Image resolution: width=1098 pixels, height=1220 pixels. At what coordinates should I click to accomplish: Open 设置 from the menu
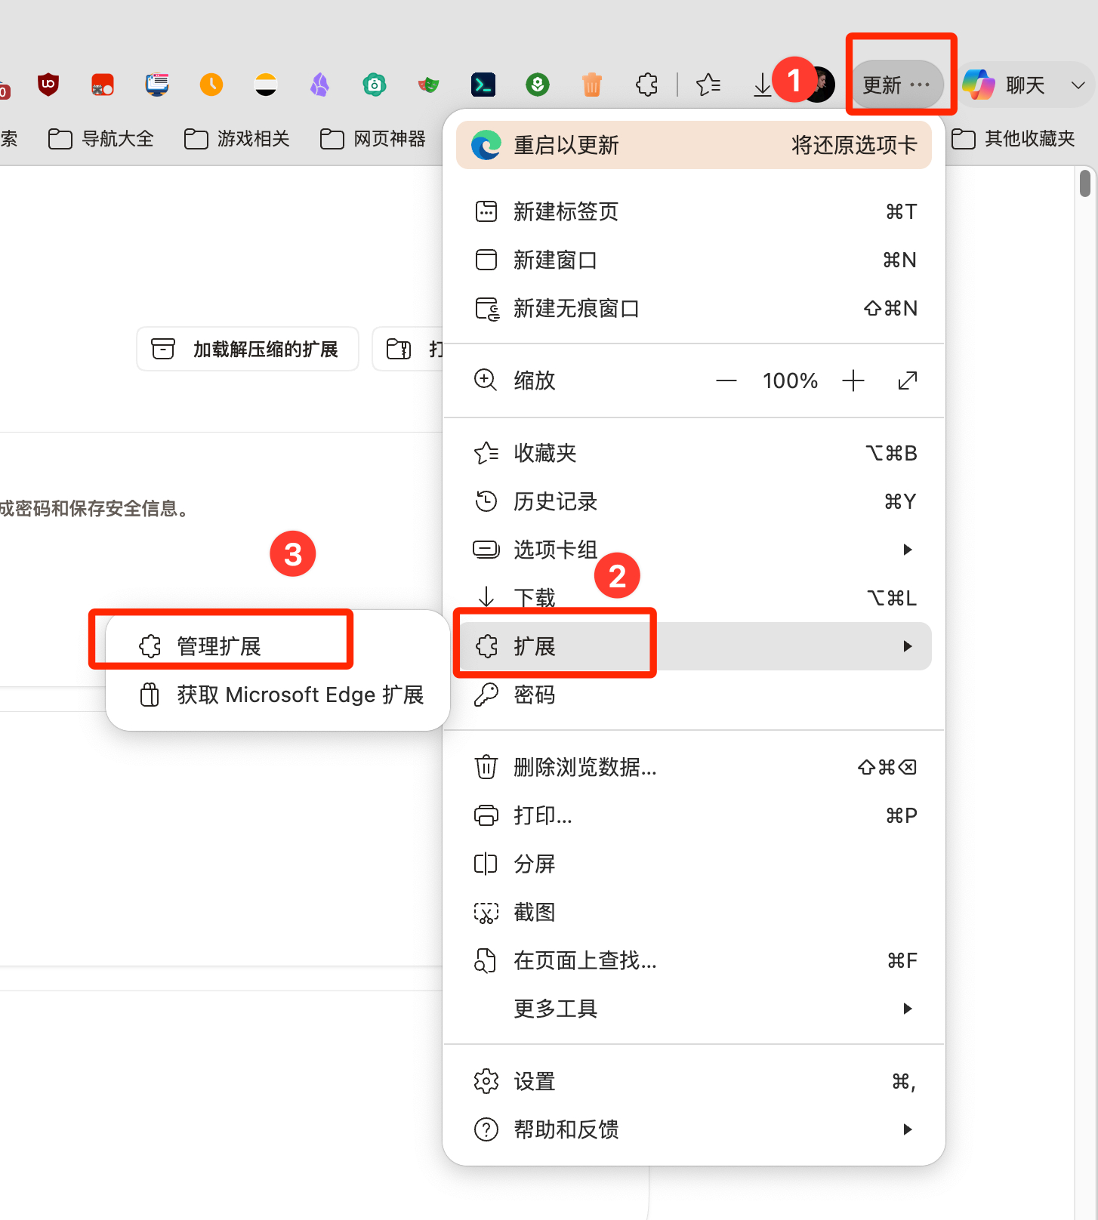pyautogui.click(x=694, y=1081)
